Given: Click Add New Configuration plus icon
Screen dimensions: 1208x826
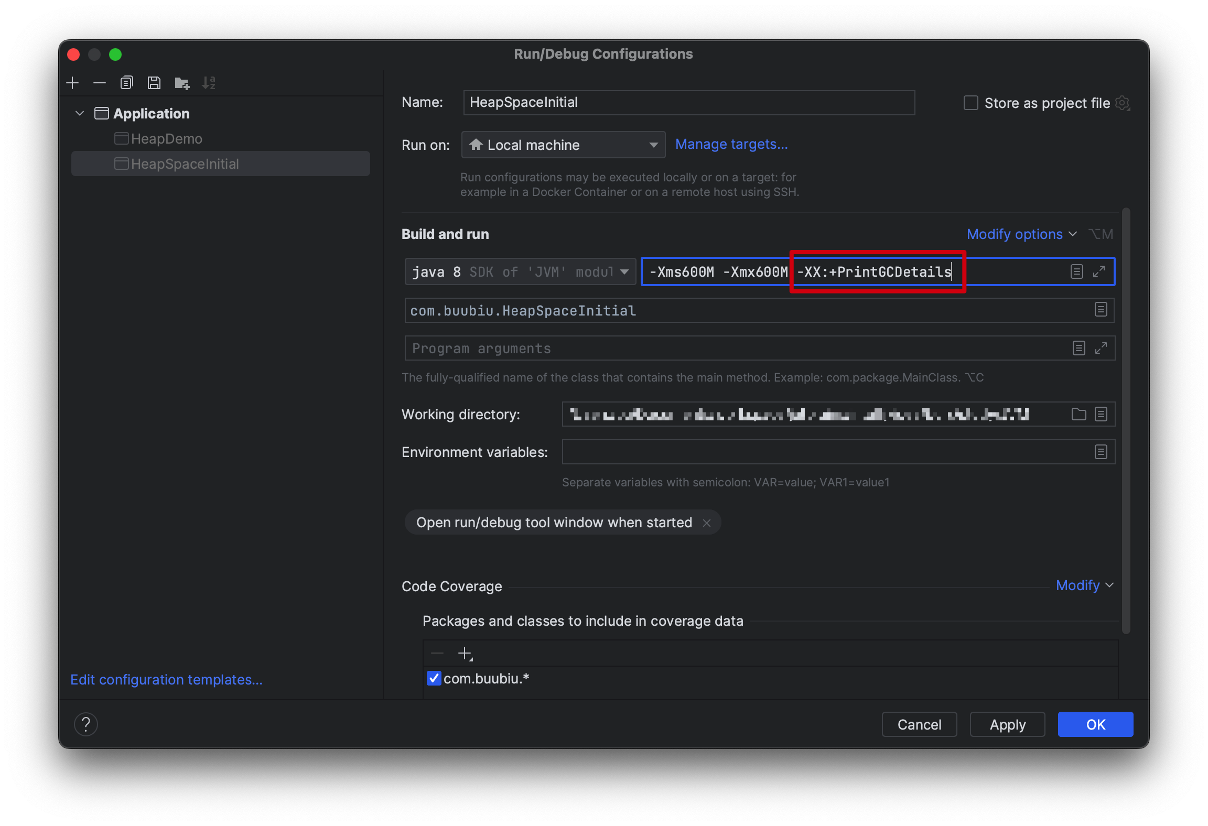Looking at the screenshot, I should (x=72, y=83).
